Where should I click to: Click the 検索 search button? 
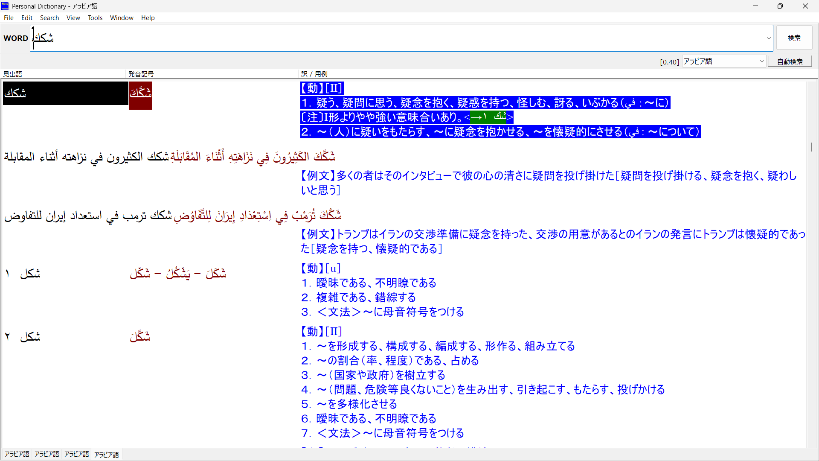pyautogui.click(x=794, y=38)
